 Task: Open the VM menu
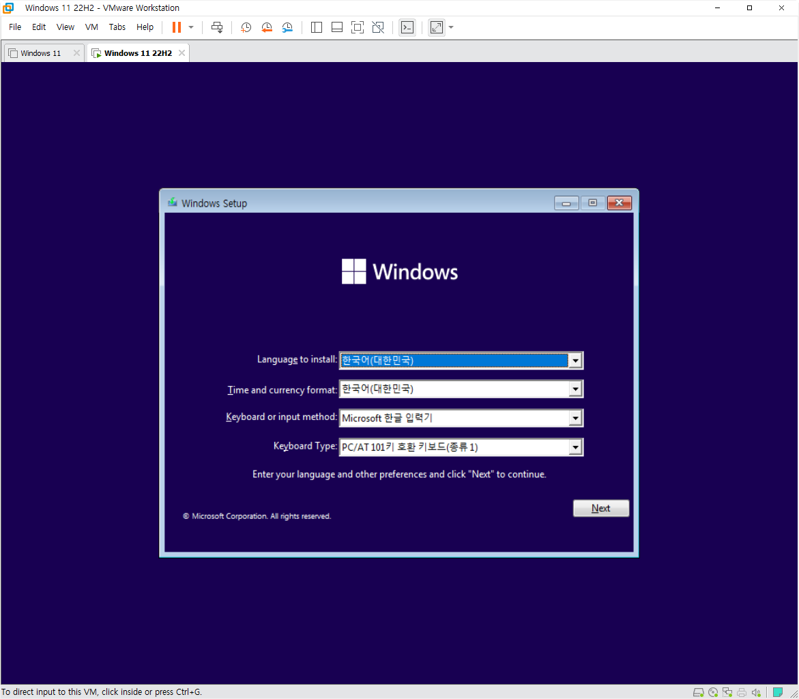pos(91,27)
